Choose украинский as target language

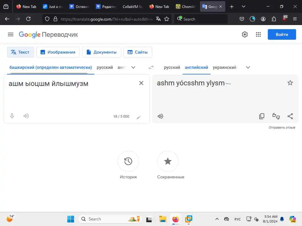(224, 67)
